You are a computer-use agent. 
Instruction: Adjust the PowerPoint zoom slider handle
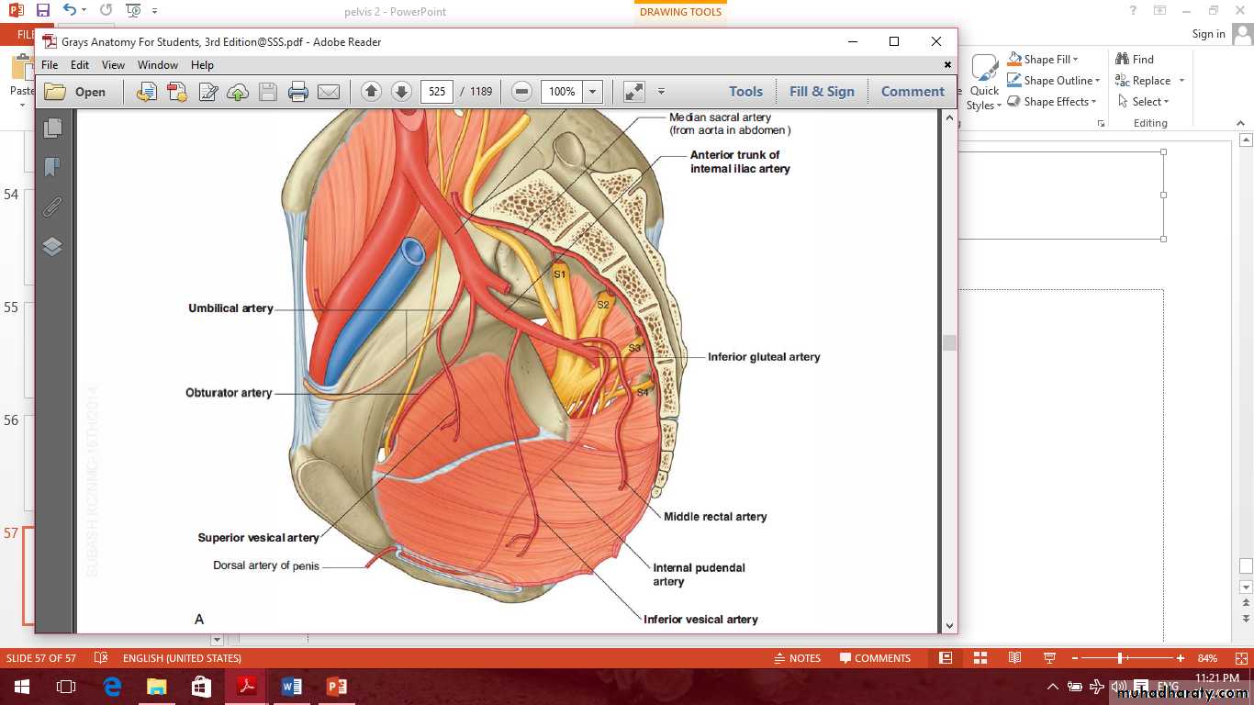(1121, 658)
